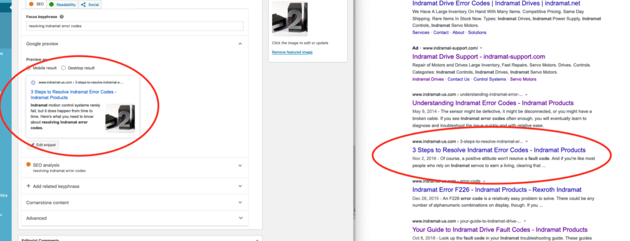Open the SEO tab in Yoast panel
Viewport: 630px width, 241px height.
[x=36, y=4]
